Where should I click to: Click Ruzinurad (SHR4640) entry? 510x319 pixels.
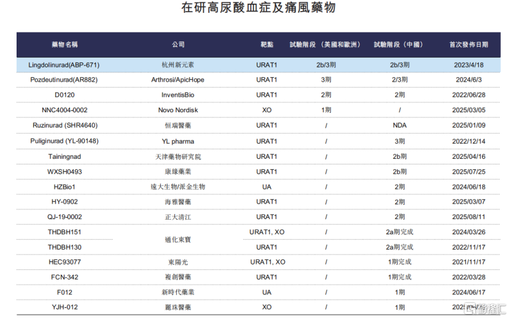click(64, 126)
